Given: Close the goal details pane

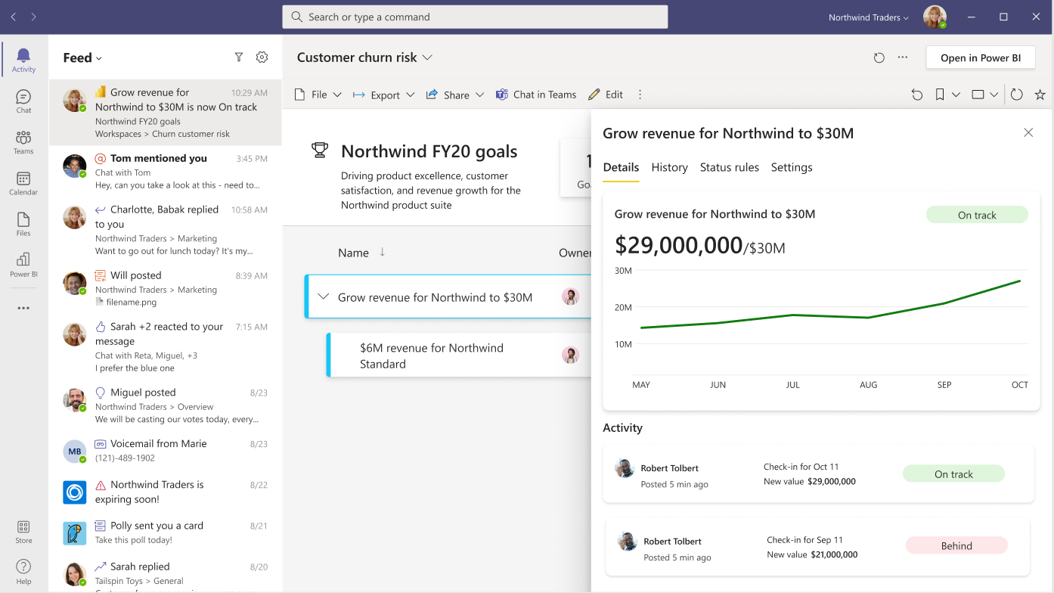Looking at the screenshot, I should click(1028, 132).
